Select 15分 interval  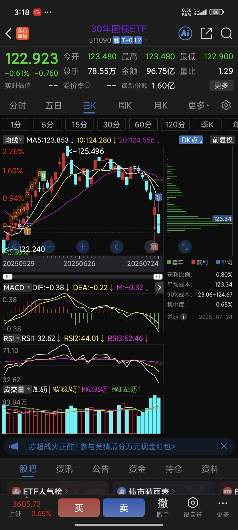point(80,125)
